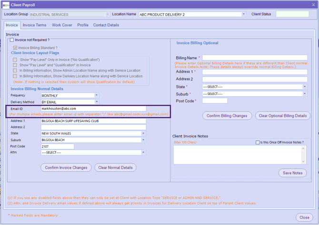
Task: Click the Marked Fields are Mandatory note
Action: click(33, 215)
